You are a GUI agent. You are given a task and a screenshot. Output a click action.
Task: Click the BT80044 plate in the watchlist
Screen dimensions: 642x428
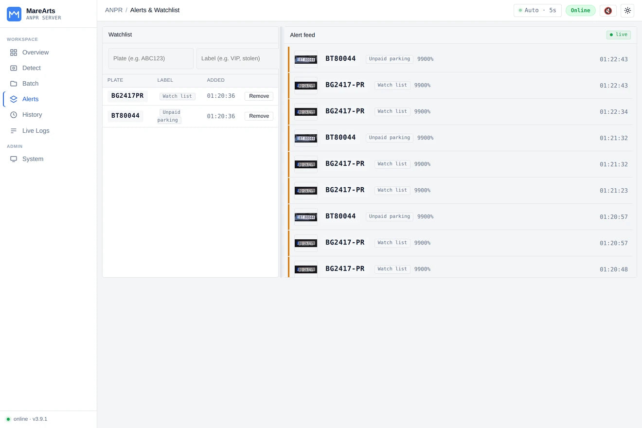click(x=125, y=116)
